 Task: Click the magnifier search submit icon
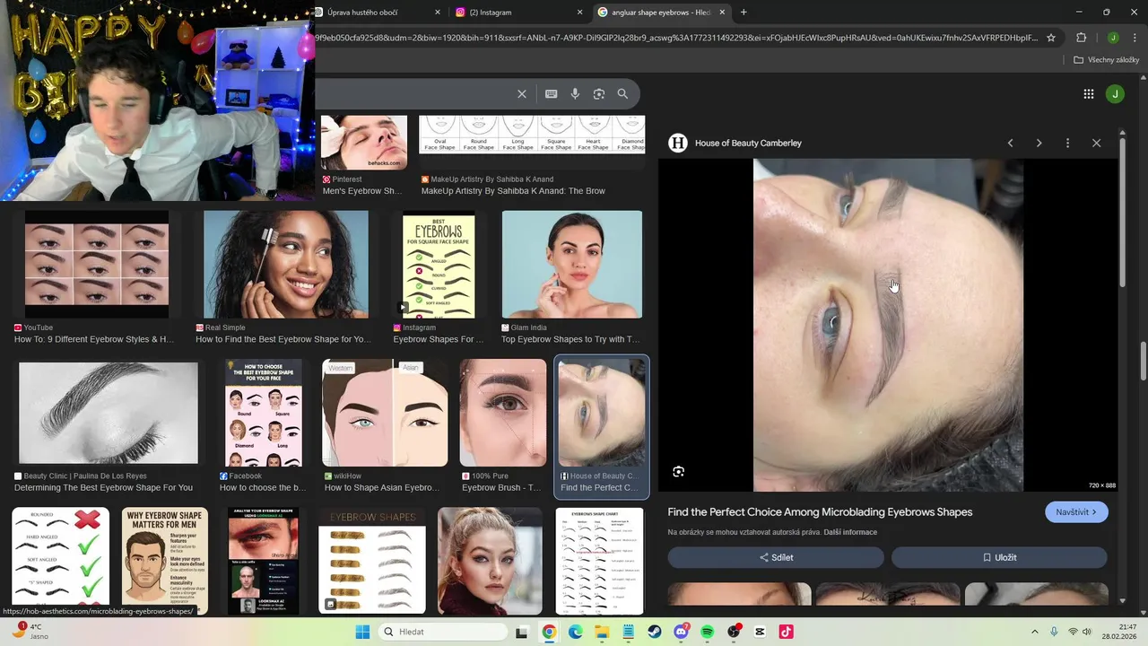tap(622, 94)
